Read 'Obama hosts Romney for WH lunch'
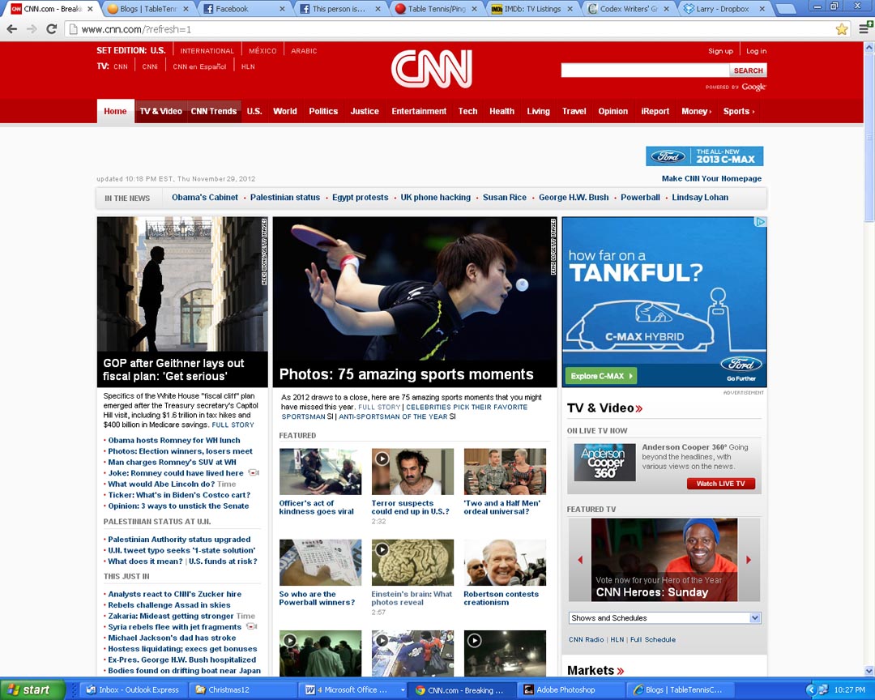875x700 pixels. (x=174, y=441)
